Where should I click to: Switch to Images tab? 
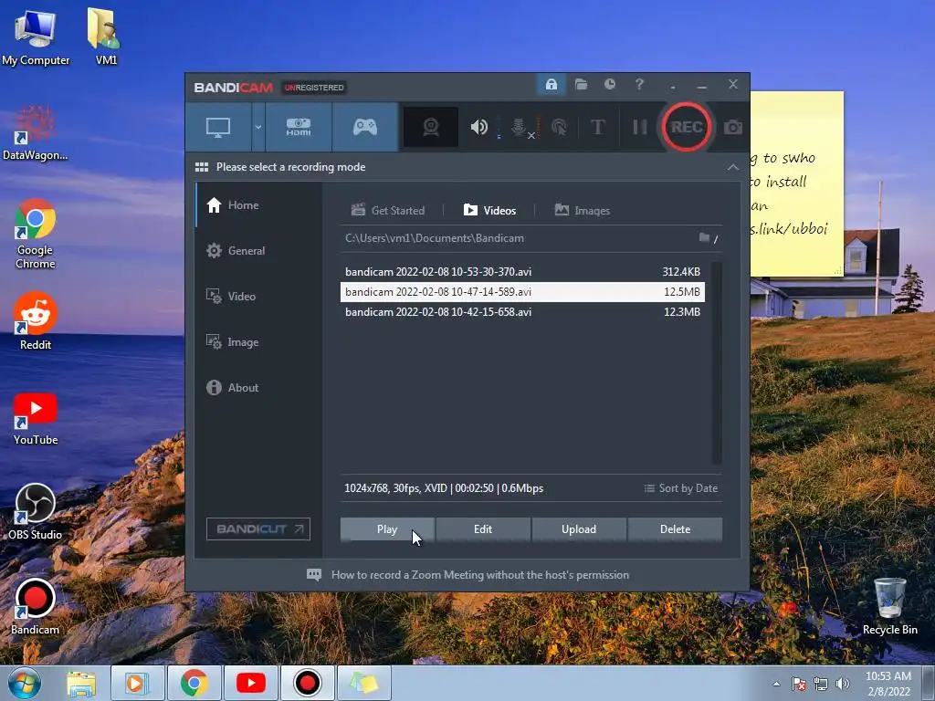[582, 211]
